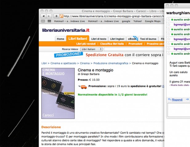Click the libreriauniversitaria.it logo
Screen dimensions: 190x147
[66, 30]
